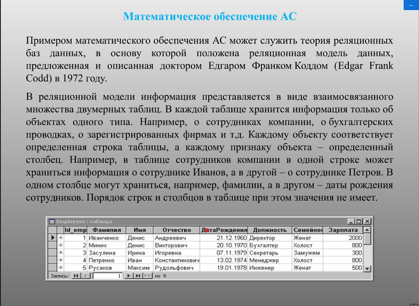This screenshot has height=306, width=419.
Task: Click the Викторович patronymic cell
Action: [177, 245]
